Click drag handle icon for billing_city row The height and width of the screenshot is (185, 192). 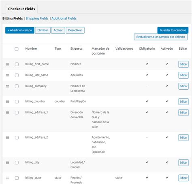(8, 162)
